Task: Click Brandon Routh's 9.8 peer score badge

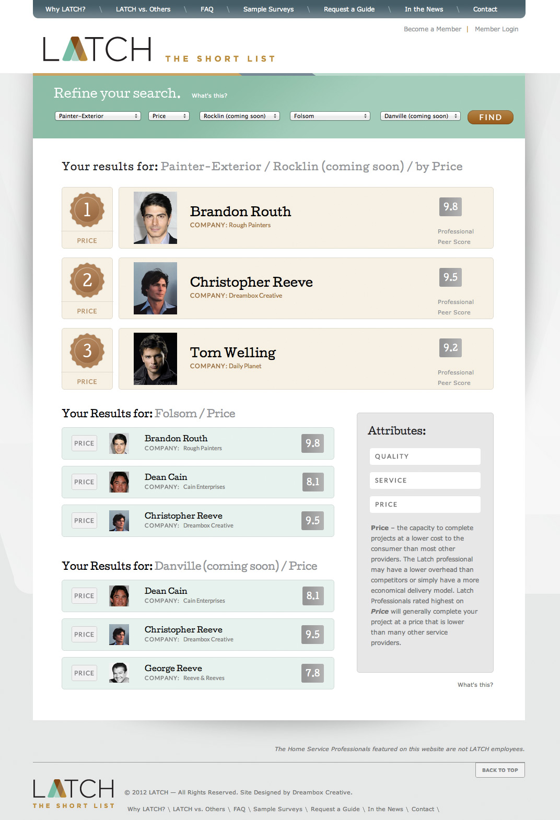Action: point(450,207)
